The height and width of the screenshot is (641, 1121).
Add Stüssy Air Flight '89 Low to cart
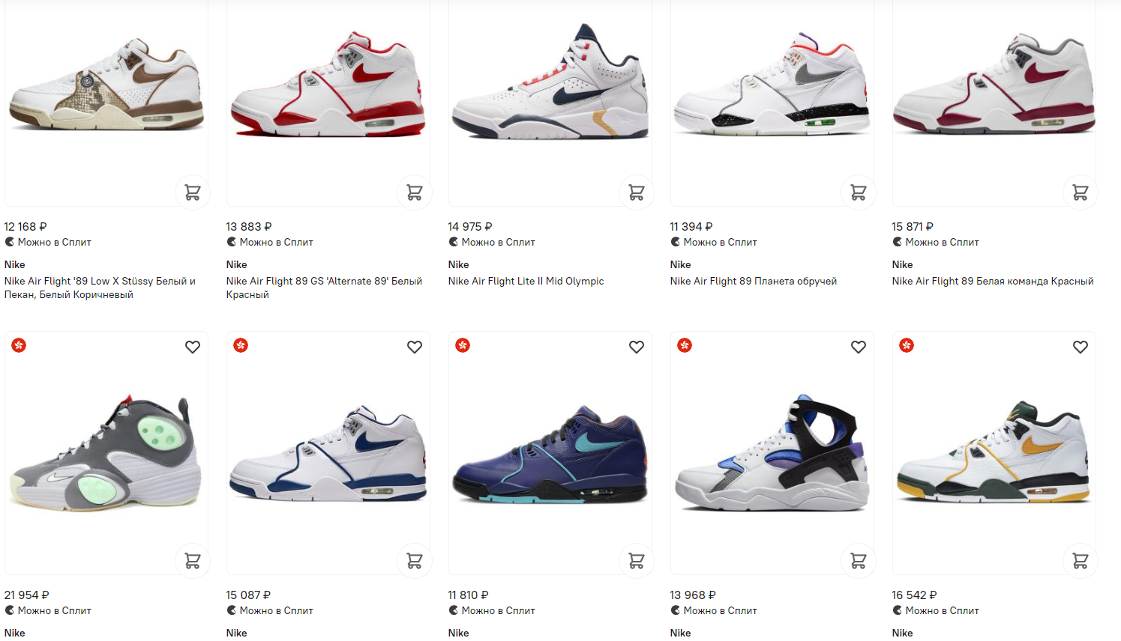(193, 192)
